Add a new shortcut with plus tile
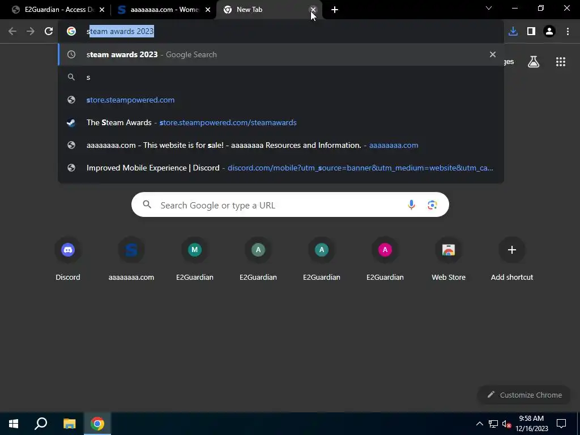 point(512,258)
